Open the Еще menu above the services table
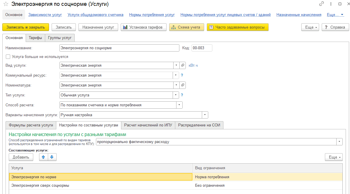The width and height of the screenshot is (350, 194). click(334, 157)
